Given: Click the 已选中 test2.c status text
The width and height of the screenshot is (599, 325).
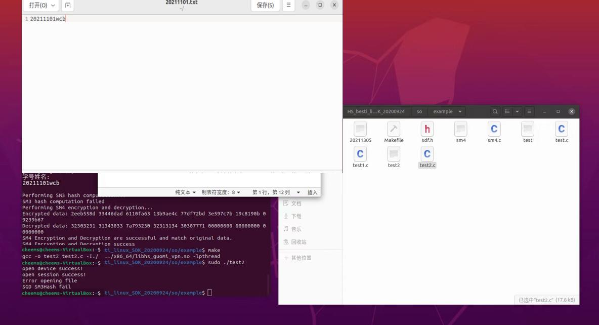Looking at the screenshot, I should tap(546, 300).
